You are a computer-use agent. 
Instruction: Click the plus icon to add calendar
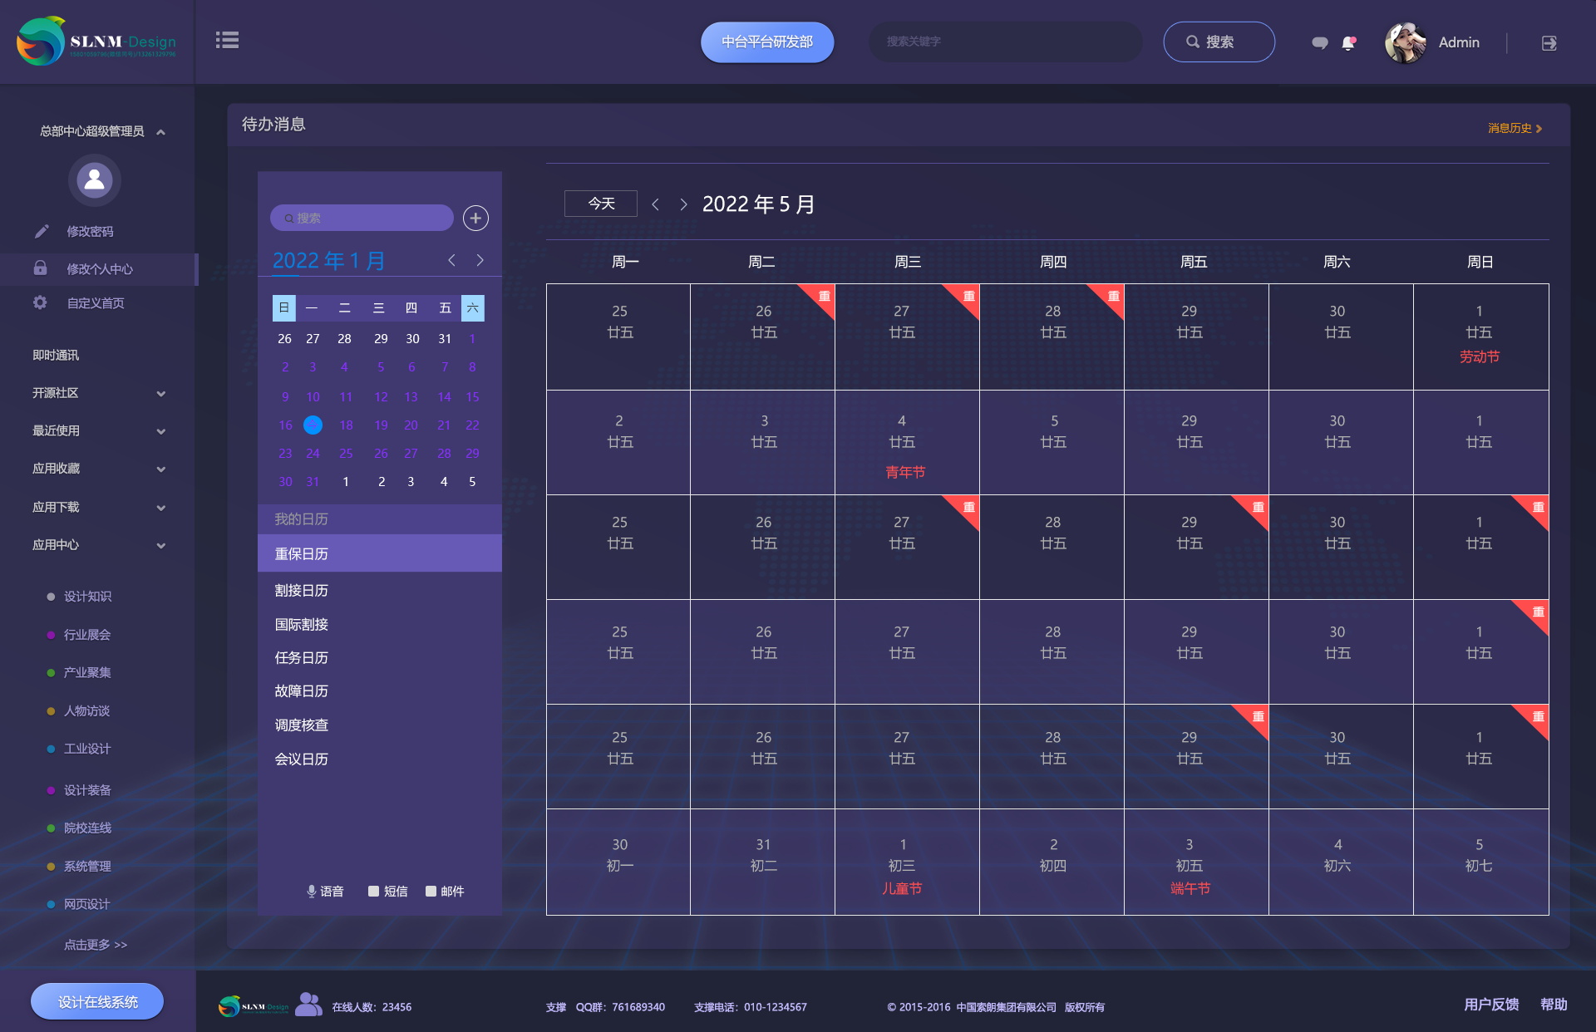(x=475, y=218)
